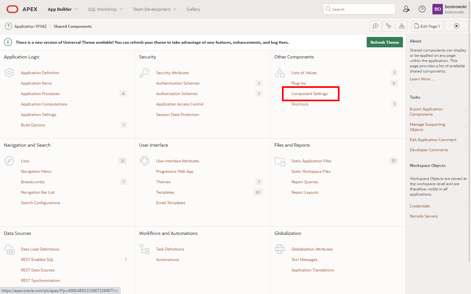Click the Shared Components shapes icon in toolbar
This screenshot has width=471, height=294.
pyautogui.click(x=402, y=26)
